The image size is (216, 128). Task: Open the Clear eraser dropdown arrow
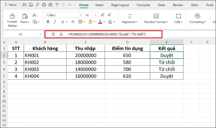114,22
